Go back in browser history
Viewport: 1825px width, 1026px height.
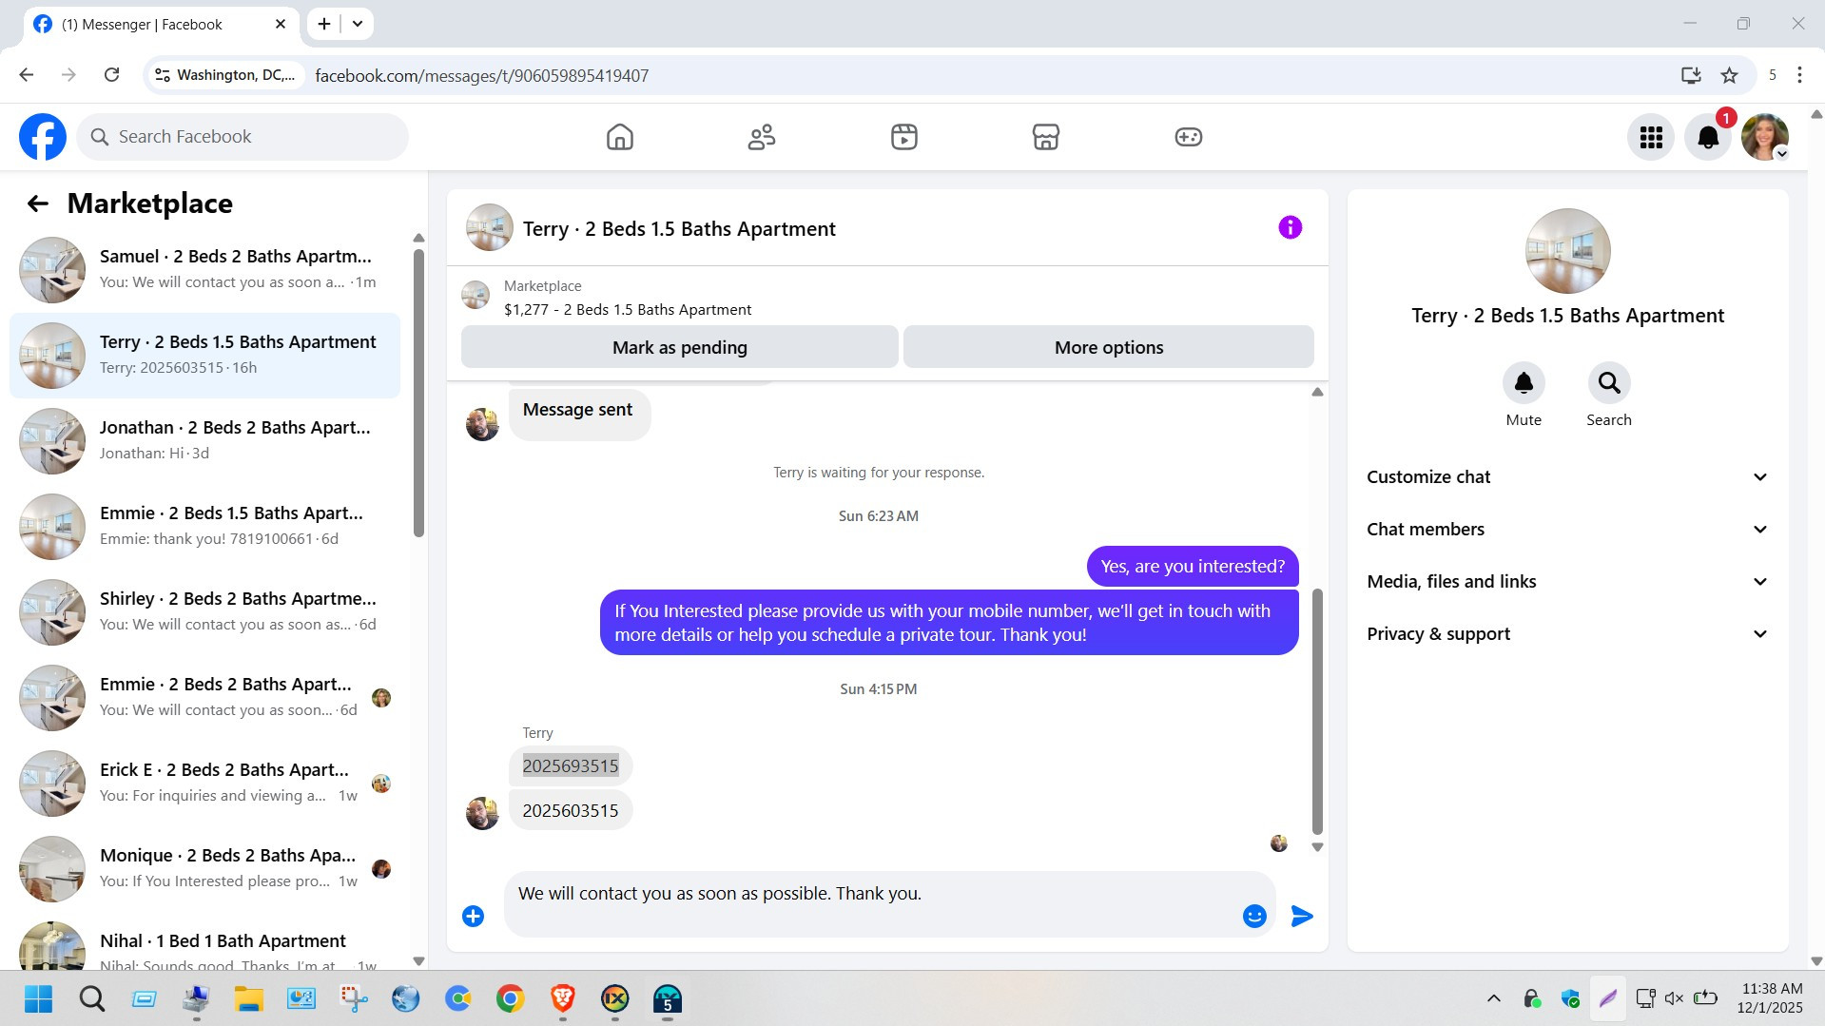tap(27, 75)
